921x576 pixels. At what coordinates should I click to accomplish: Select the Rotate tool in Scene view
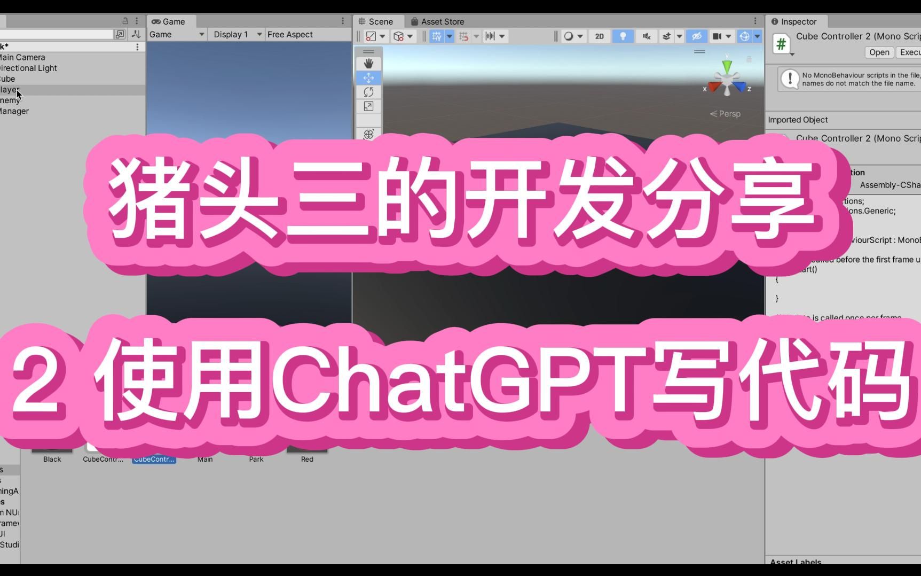coord(368,91)
